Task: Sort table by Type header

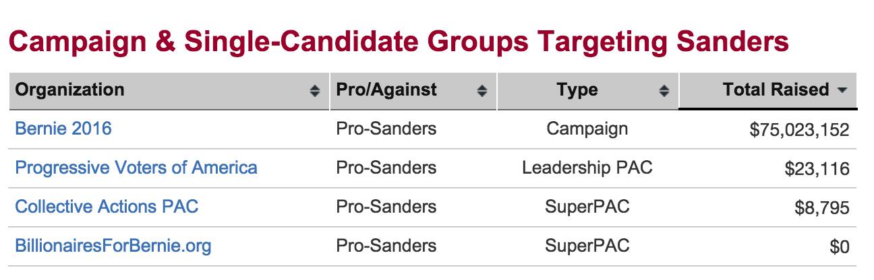Action: (x=577, y=90)
